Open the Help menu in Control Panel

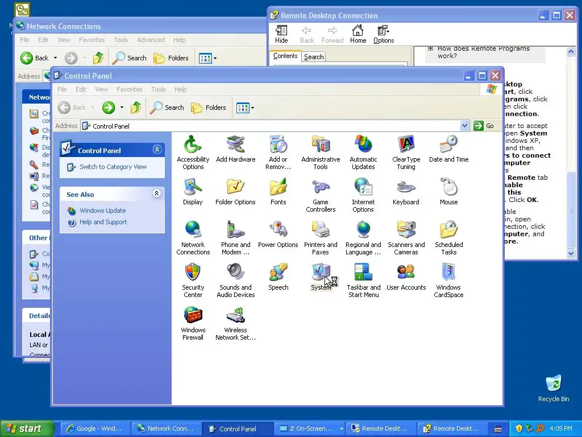pyautogui.click(x=180, y=89)
